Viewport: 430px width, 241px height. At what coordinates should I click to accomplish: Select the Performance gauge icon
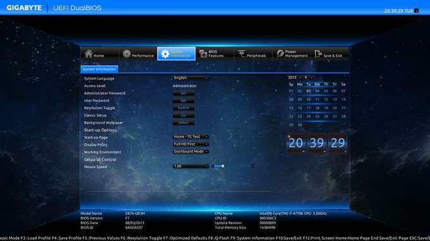tap(126, 54)
